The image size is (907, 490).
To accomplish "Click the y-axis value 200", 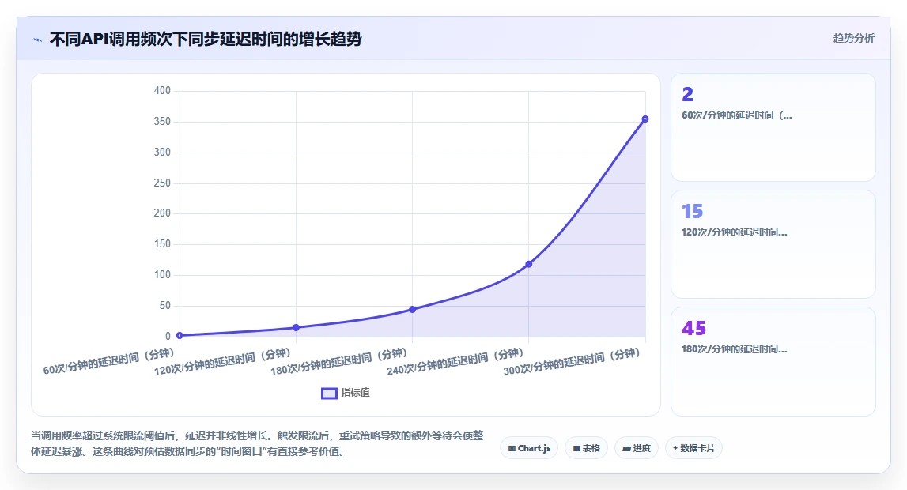I will click(162, 213).
